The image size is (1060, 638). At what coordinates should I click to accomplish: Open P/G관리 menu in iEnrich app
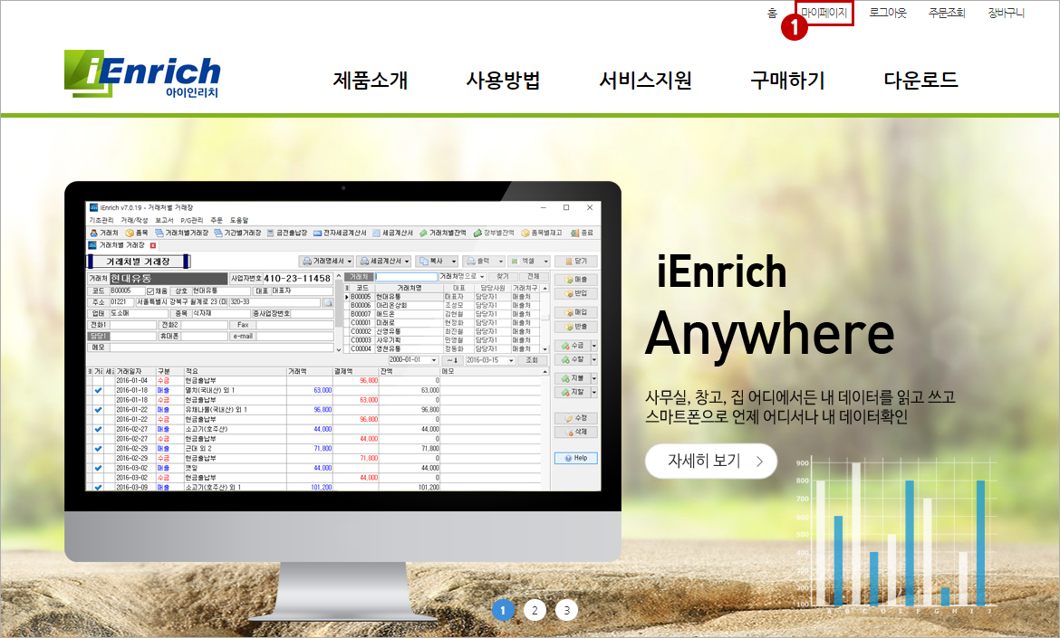(x=192, y=221)
